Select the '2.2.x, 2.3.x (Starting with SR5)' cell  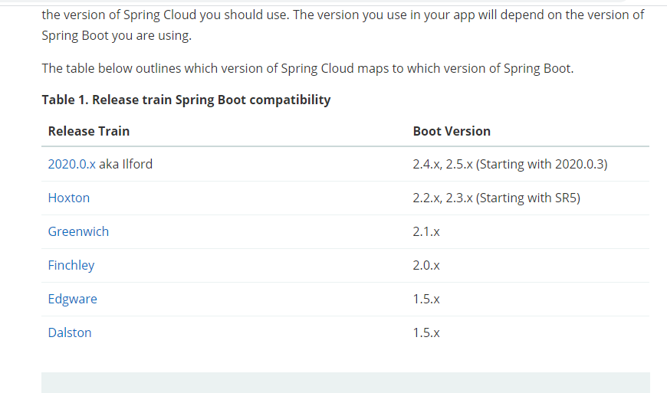point(496,198)
